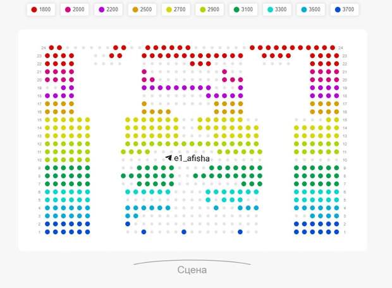Select the lone pink seat in row 21 center-right
This screenshot has width=392, height=288.
[224, 71]
